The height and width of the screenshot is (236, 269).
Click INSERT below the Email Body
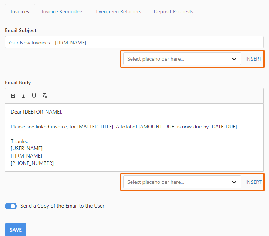click(253, 182)
